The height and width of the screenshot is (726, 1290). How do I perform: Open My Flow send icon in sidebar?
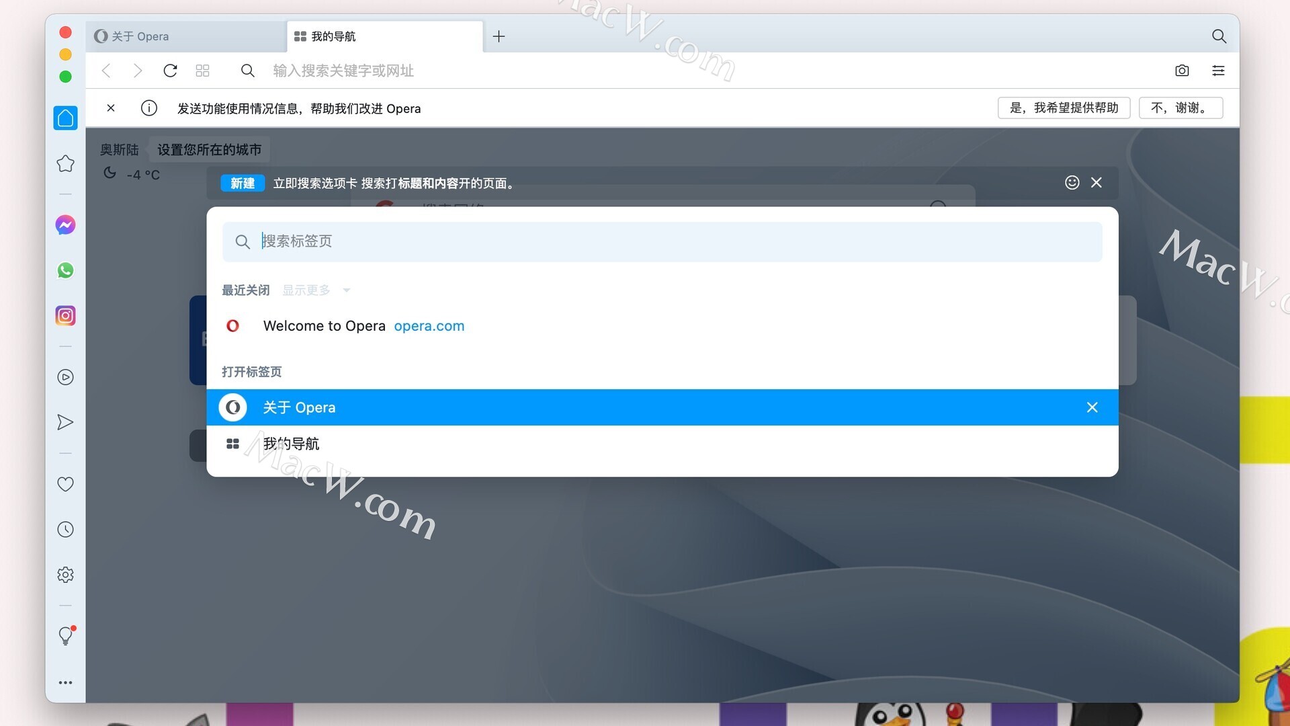tap(65, 422)
